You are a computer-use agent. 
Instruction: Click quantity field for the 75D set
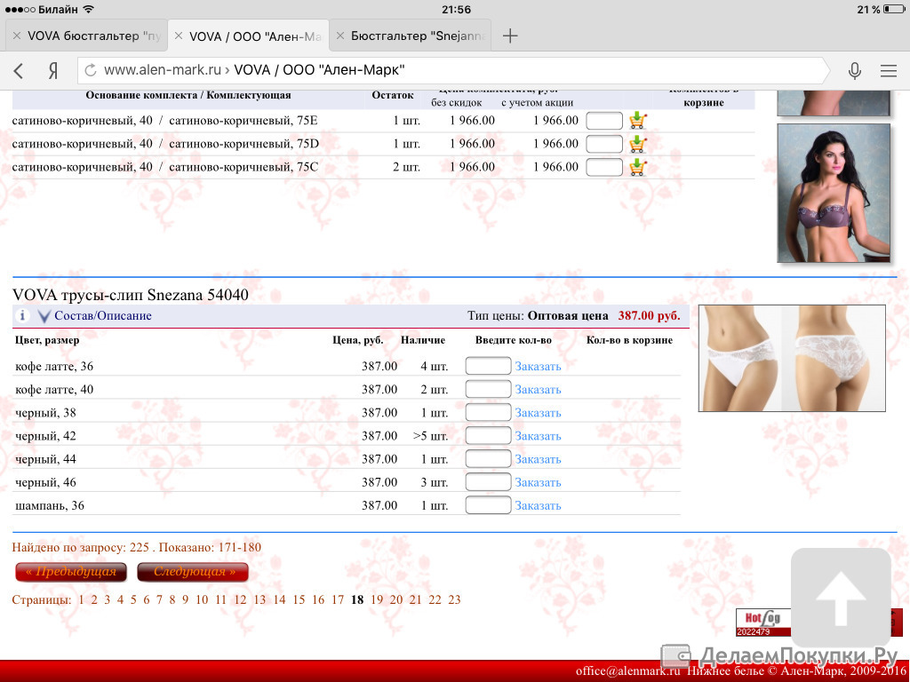(x=604, y=144)
